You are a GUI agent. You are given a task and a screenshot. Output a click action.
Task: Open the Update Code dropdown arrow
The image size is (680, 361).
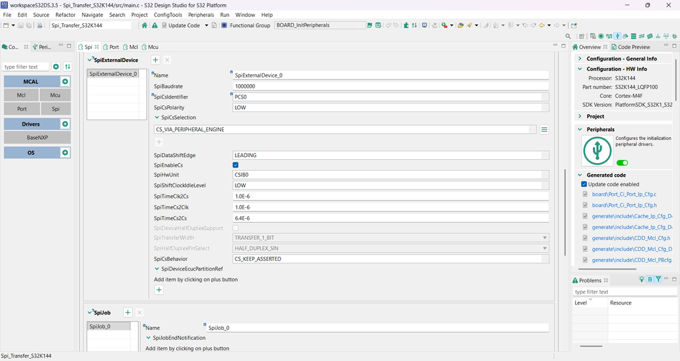point(206,25)
